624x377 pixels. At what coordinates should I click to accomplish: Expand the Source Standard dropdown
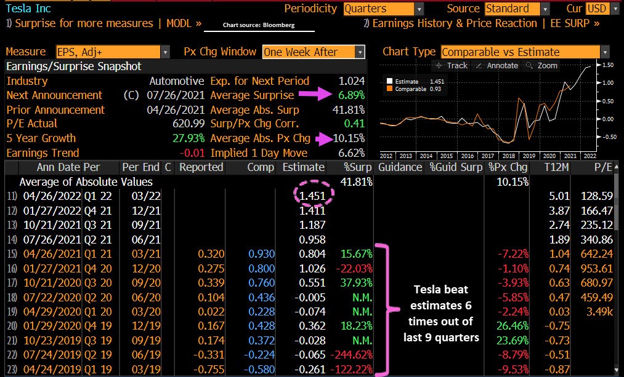tap(545, 9)
